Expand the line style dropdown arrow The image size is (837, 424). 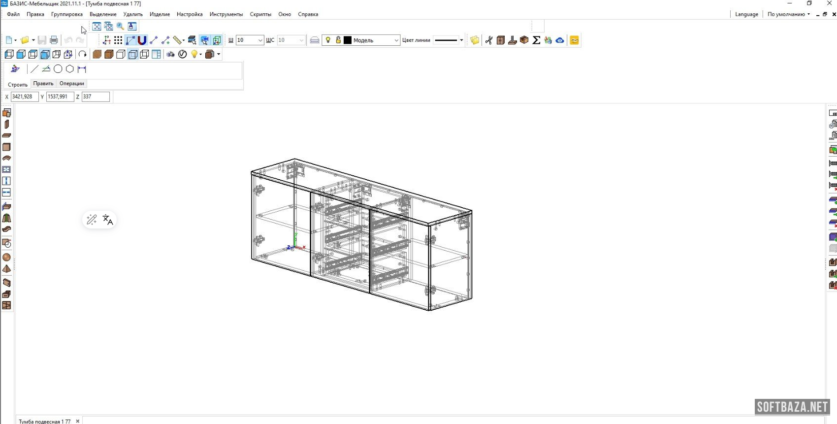click(461, 40)
